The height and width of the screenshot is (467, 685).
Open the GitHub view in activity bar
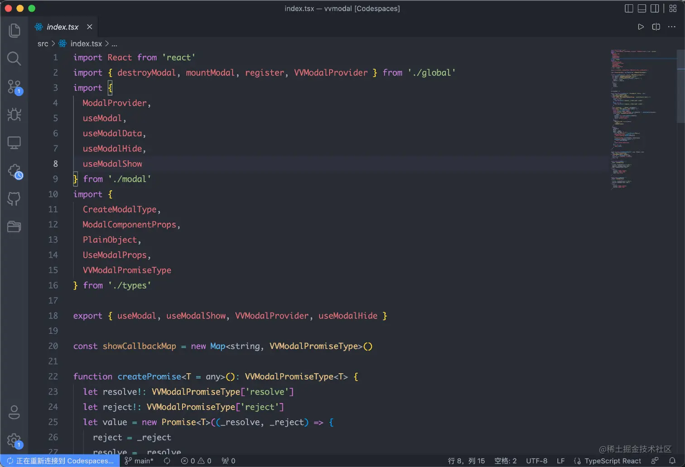[x=14, y=198]
